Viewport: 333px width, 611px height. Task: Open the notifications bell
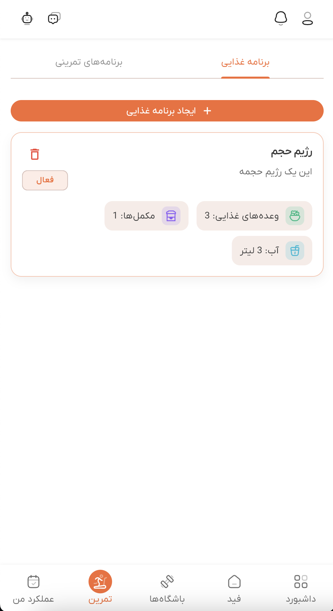point(281,18)
